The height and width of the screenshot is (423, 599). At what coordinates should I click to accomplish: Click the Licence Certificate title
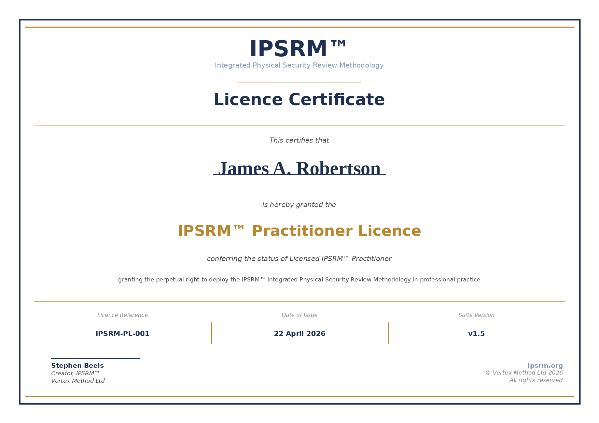(x=299, y=100)
